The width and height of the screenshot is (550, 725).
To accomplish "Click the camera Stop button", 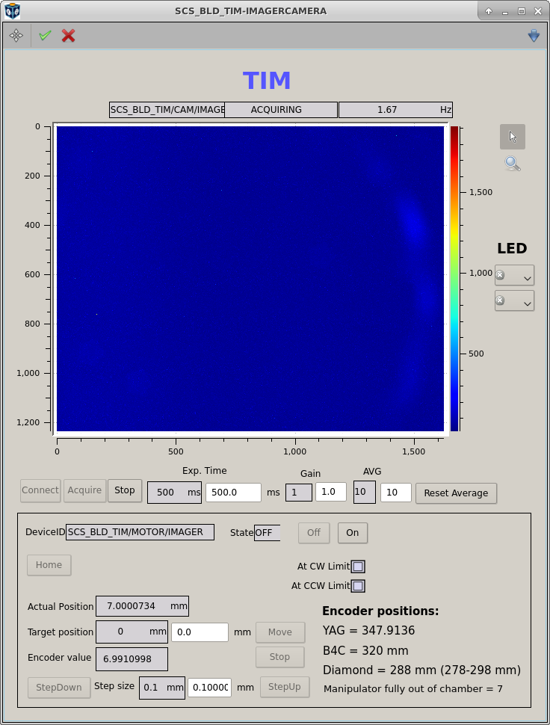I will (x=125, y=490).
